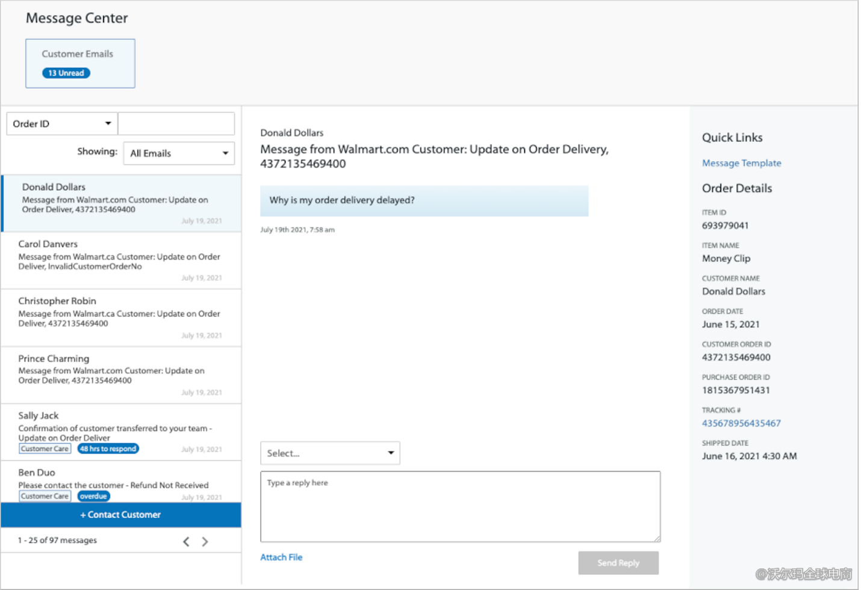Open the Order ID search type dropdown
The width and height of the screenshot is (861, 590).
[x=62, y=124]
